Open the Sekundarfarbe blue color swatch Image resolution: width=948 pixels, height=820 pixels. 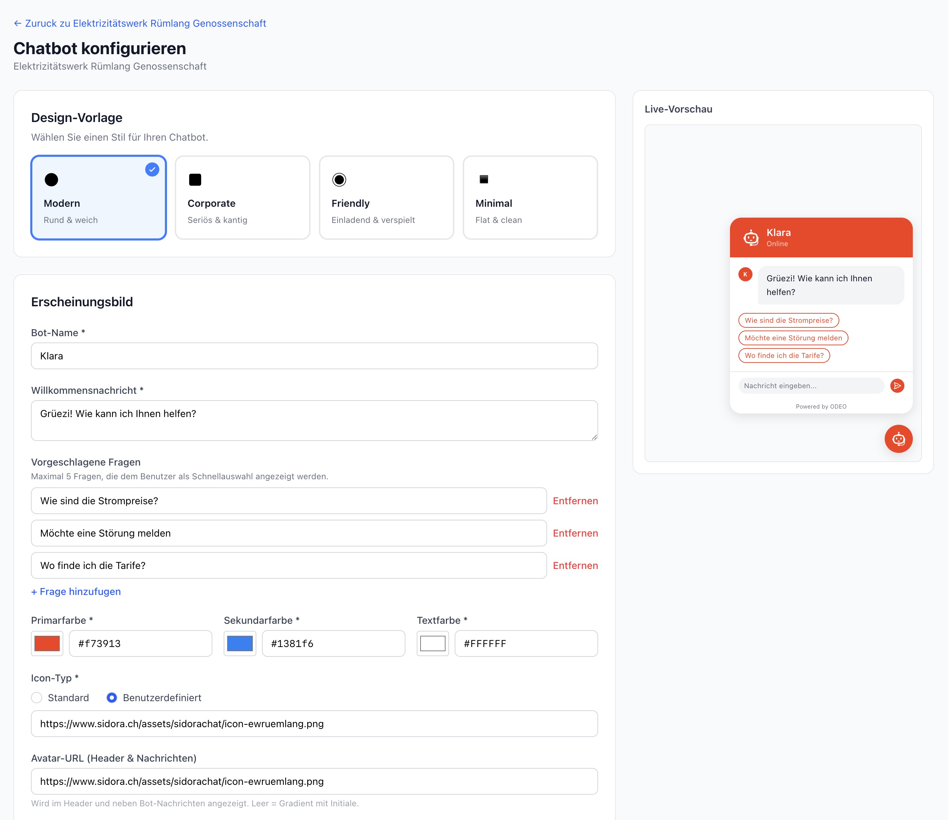240,643
